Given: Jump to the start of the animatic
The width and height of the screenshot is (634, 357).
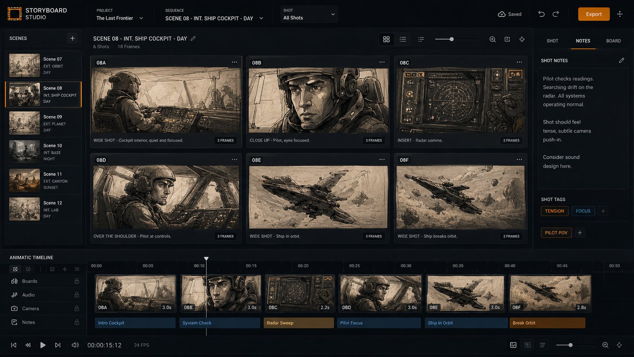Looking at the screenshot, I should click(x=14, y=345).
